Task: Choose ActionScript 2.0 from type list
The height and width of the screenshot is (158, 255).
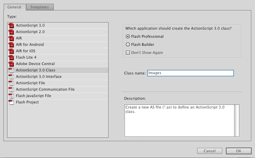Action: coord(30,32)
